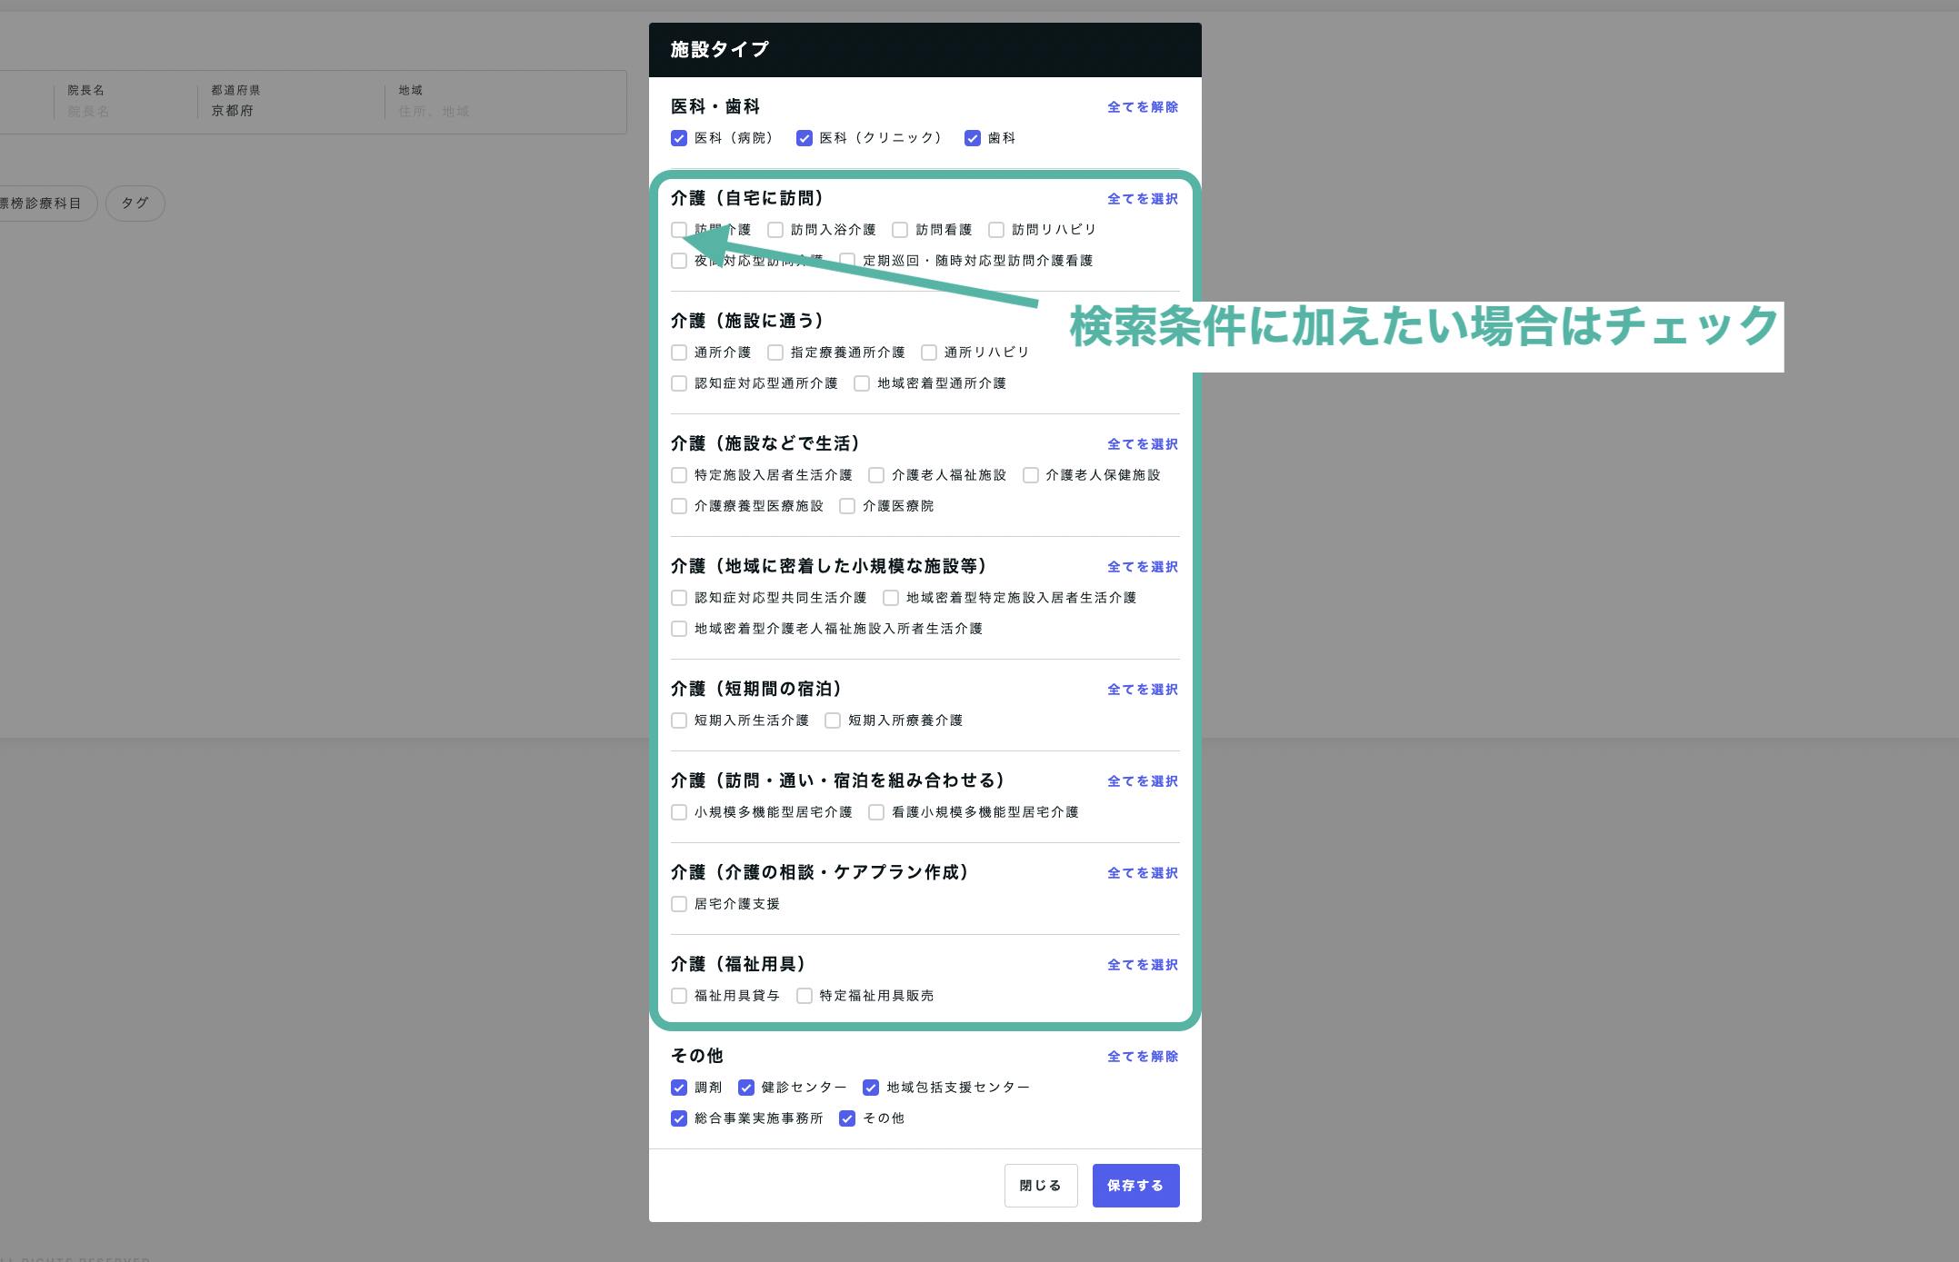
Task: Check the 訪問看護 checkbox
Action: click(900, 230)
